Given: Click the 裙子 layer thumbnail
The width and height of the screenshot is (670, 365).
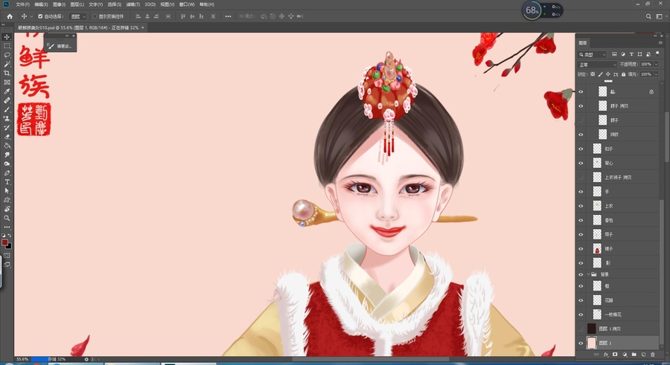Looking at the screenshot, I should pyautogui.click(x=597, y=248).
